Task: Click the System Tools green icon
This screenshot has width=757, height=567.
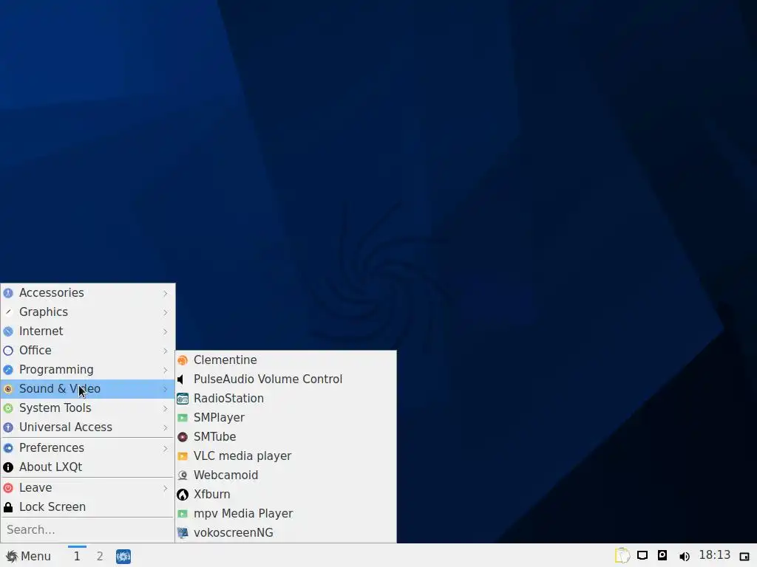Action: [x=8, y=408]
